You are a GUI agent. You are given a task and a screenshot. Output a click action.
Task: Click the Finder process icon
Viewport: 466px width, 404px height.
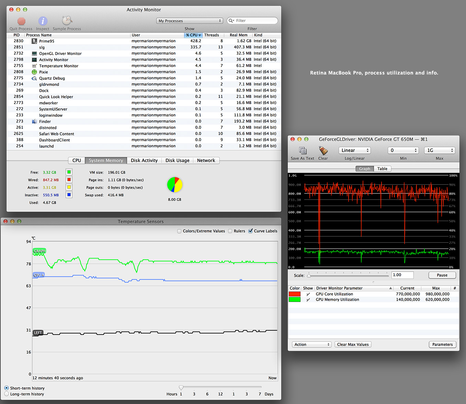point(34,122)
